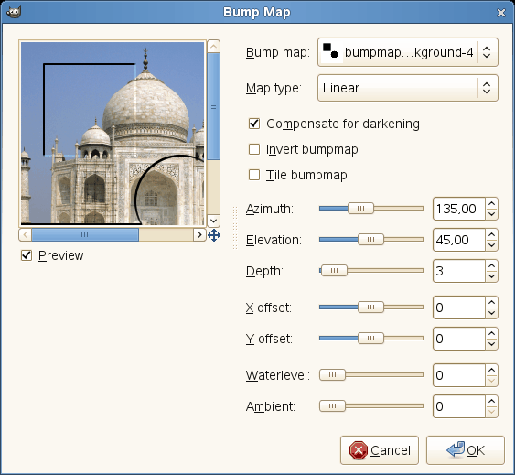Image resolution: width=515 pixels, height=475 pixels.
Task: Click the preview vertical scrollbar thumb
Action: click(213, 106)
